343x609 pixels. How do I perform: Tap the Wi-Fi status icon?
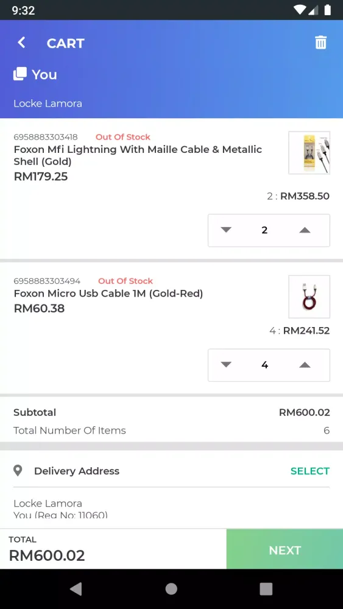300,10
